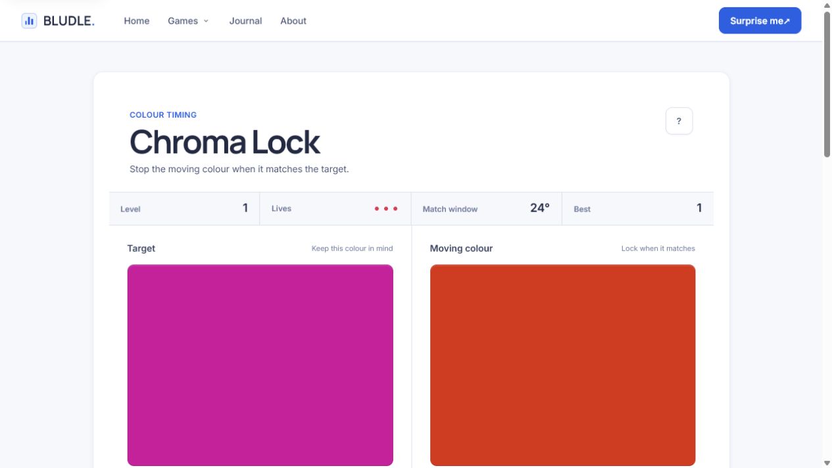Click the Match window 24° value
Viewport: 832px width, 468px height.
[539, 208]
